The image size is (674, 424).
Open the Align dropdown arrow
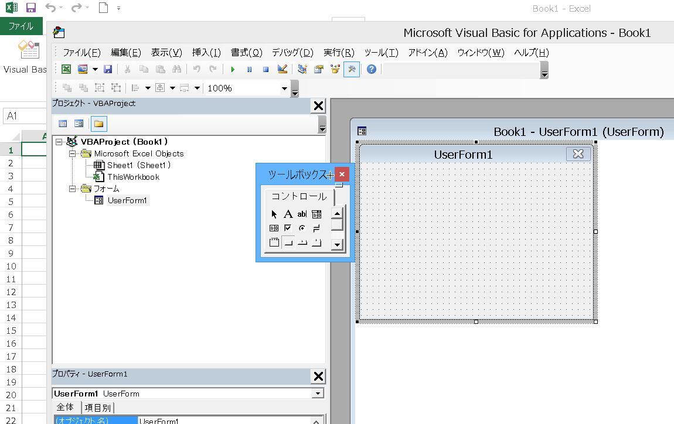coord(148,88)
